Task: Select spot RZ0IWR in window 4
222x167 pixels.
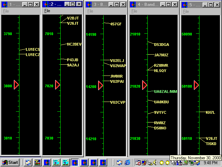Action: click(x=161, y=66)
